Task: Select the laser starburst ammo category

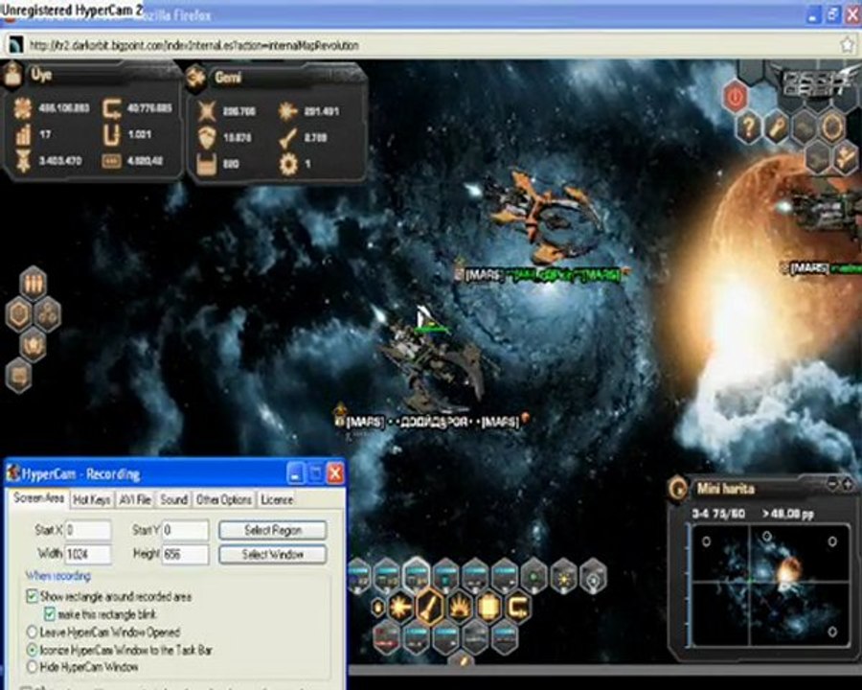Action: 401,607
